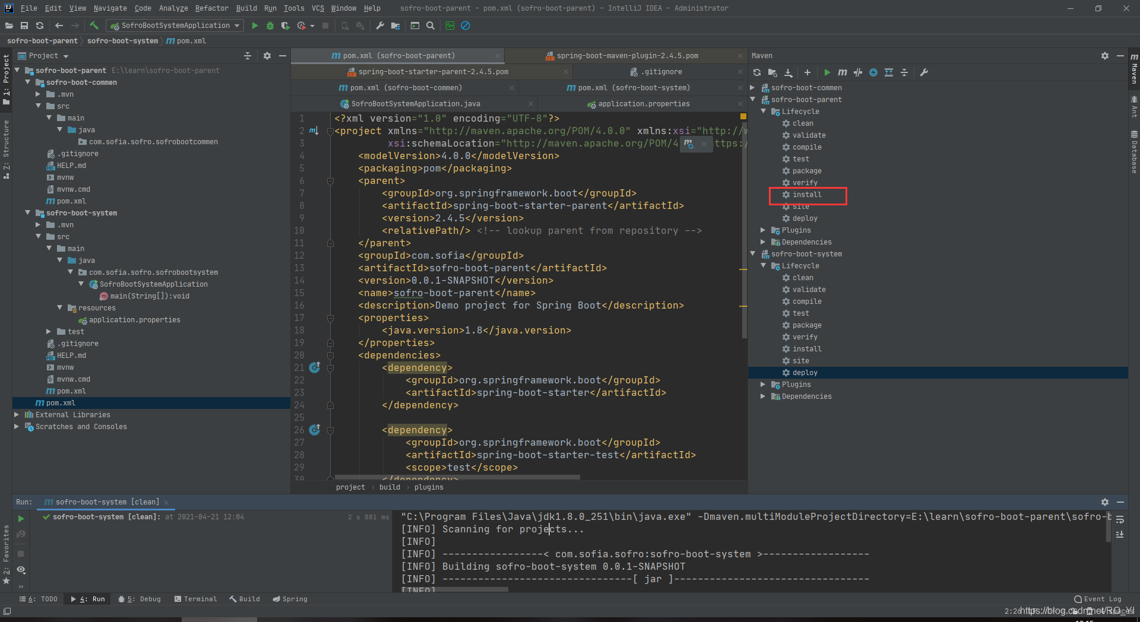
Task: Switch to application.properties editor tab
Action: coord(644,104)
